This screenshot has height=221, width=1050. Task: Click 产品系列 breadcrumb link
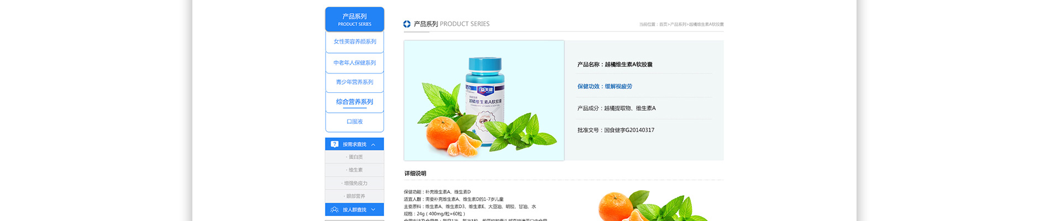pyautogui.click(x=678, y=24)
